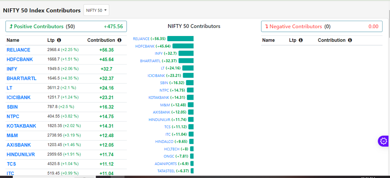Viewport: 390px width, 178px height.
Task: Click the SBIN (+16.32) chart label
Action: point(172,83)
